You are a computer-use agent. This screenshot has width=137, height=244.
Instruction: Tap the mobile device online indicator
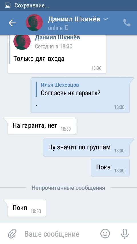coord(67,28)
